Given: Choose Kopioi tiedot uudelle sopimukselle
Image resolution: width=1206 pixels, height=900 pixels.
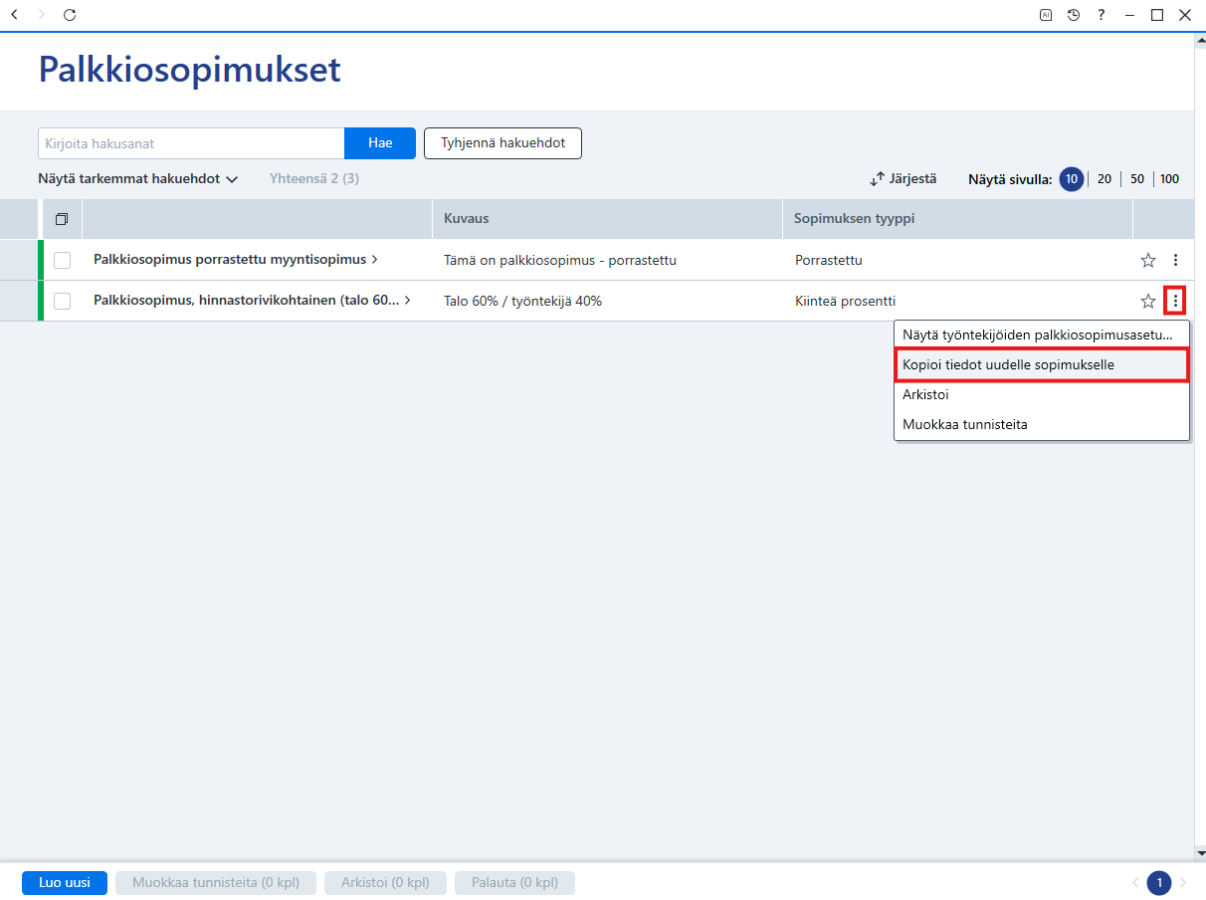Looking at the screenshot, I should [1042, 365].
